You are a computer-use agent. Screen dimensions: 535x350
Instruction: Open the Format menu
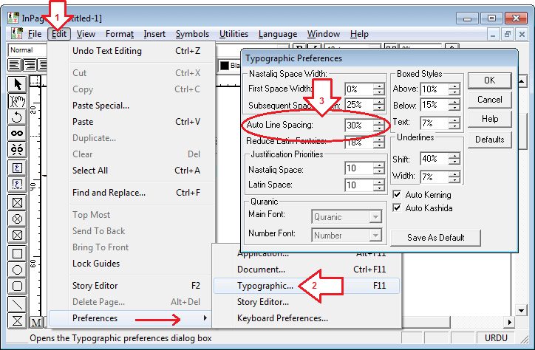(x=119, y=34)
